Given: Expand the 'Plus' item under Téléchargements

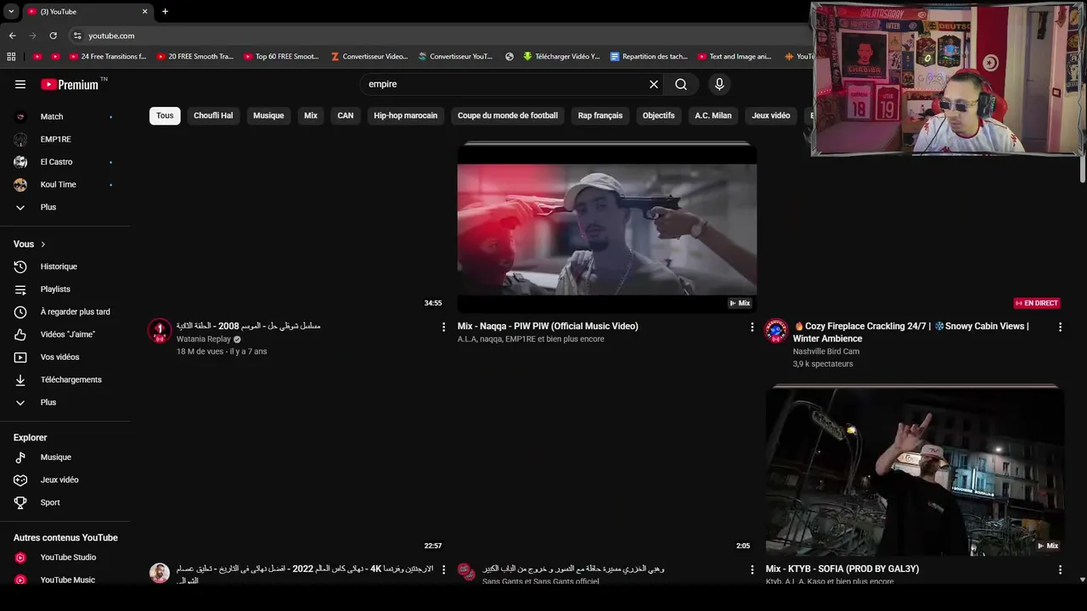Looking at the screenshot, I should (65, 402).
